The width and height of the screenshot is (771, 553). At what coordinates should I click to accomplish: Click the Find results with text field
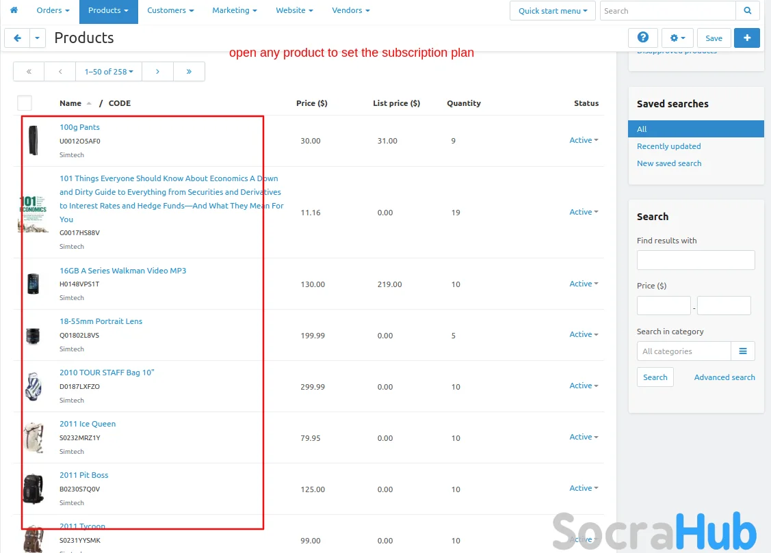(x=695, y=260)
